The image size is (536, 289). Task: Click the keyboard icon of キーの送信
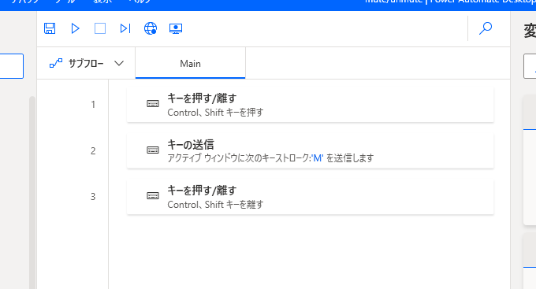point(153,150)
